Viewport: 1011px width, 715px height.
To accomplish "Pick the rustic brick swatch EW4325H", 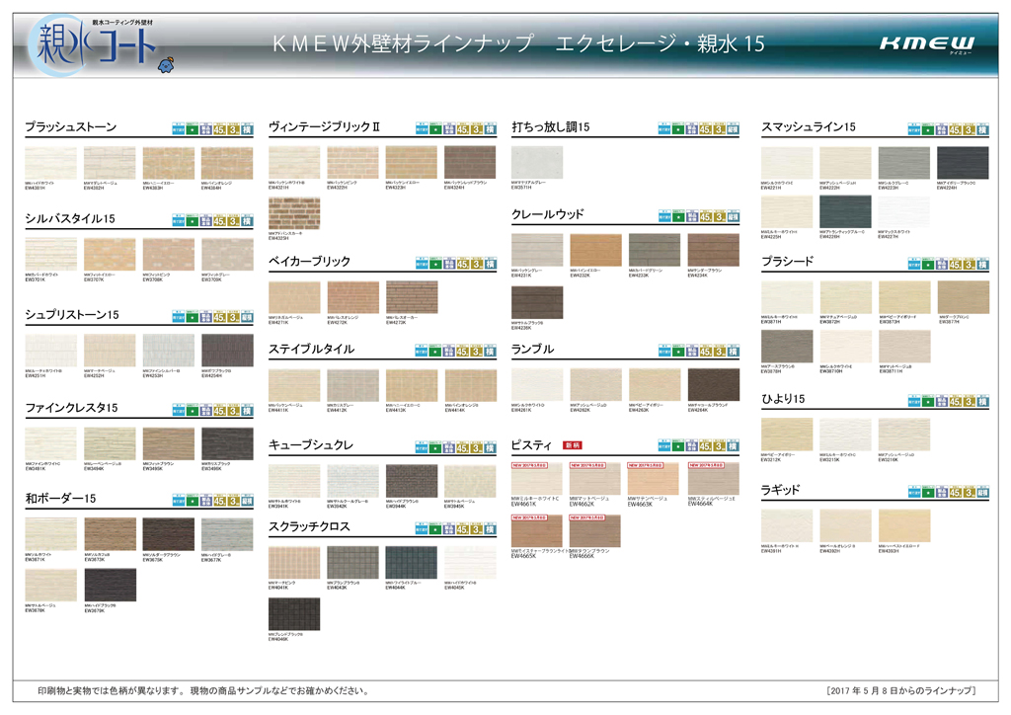I will pyautogui.click(x=294, y=214).
